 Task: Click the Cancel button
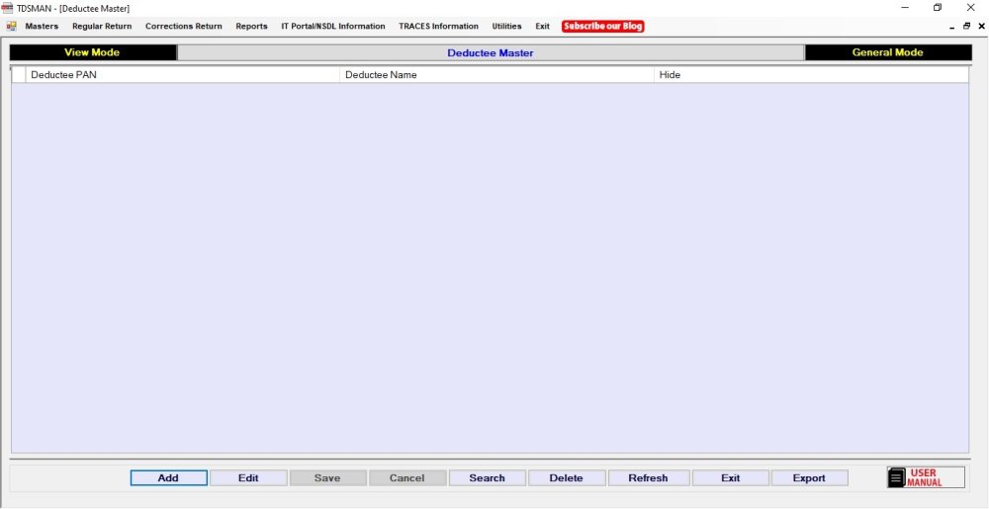[x=406, y=478]
